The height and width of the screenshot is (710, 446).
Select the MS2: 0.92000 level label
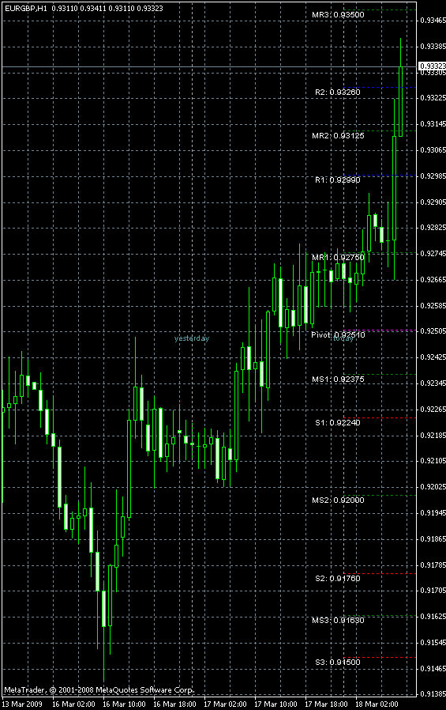[338, 500]
